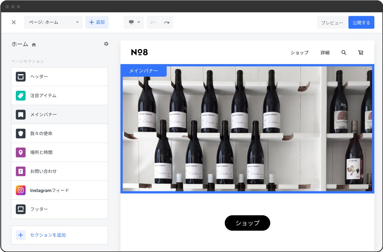
Task: Open the desktop device view dropdown
Action: [134, 22]
